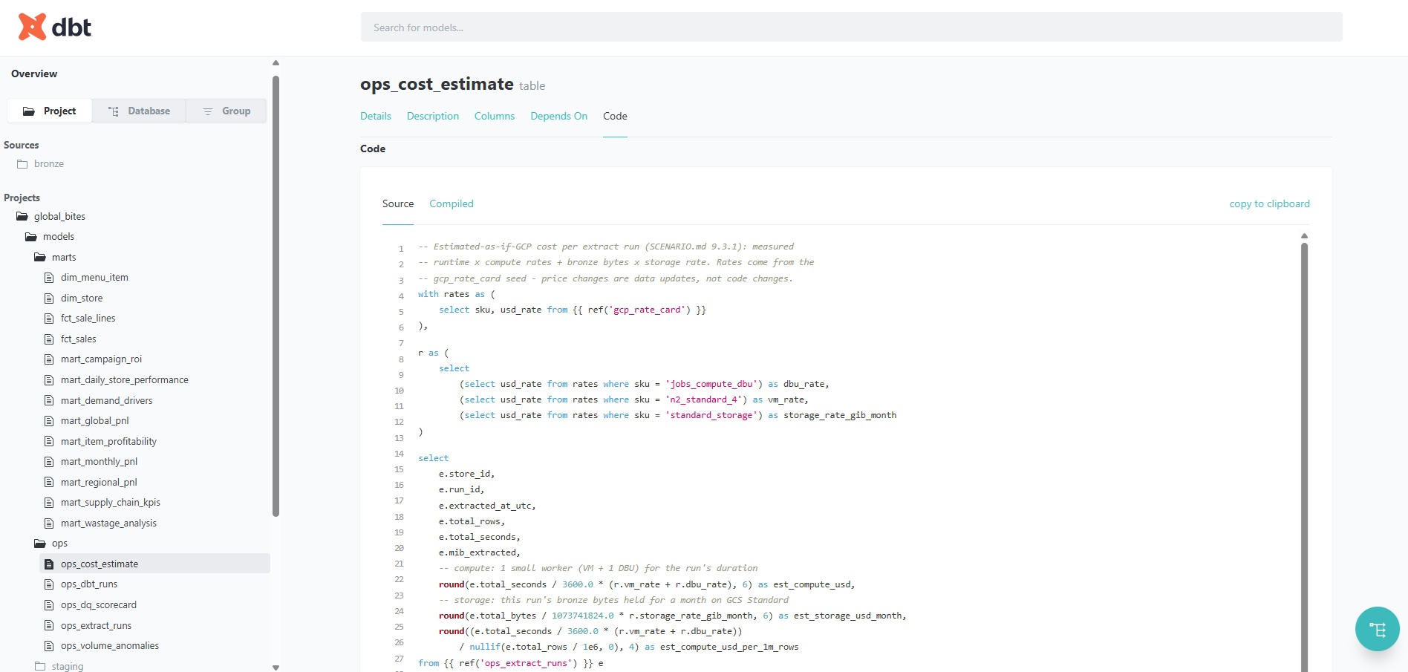Image resolution: width=1408 pixels, height=672 pixels.
Task: Show the Source code tab
Action: point(398,203)
